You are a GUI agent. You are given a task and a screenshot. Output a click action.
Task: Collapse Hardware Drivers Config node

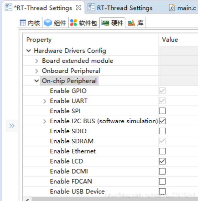pyautogui.click(x=28, y=51)
